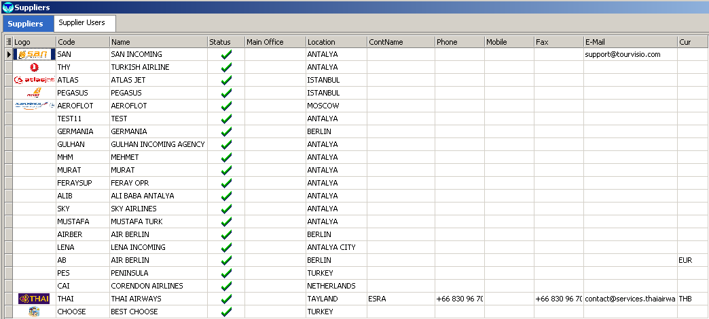Toggle status checkmark for SAN INCOMING
This screenshot has width=709, height=319.
tap(226, 54)
